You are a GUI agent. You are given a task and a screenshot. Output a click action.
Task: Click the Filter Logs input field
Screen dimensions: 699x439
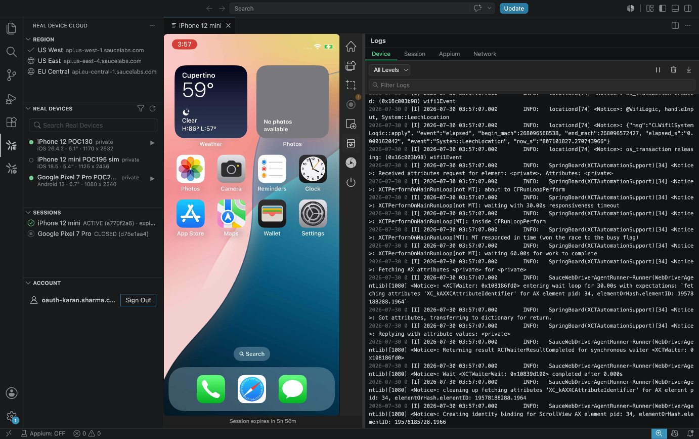(532, 85)
